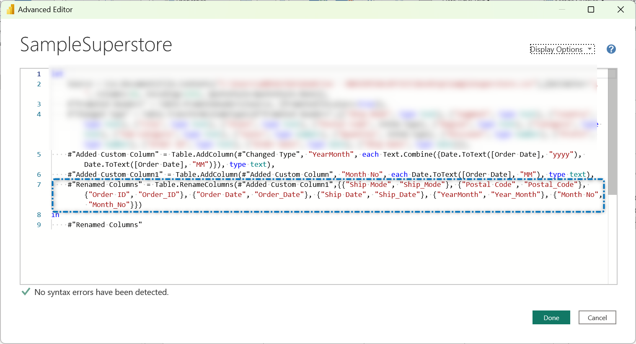
Task: Click the code editor vertical scrollbar thumb
Action: point(612,132)
